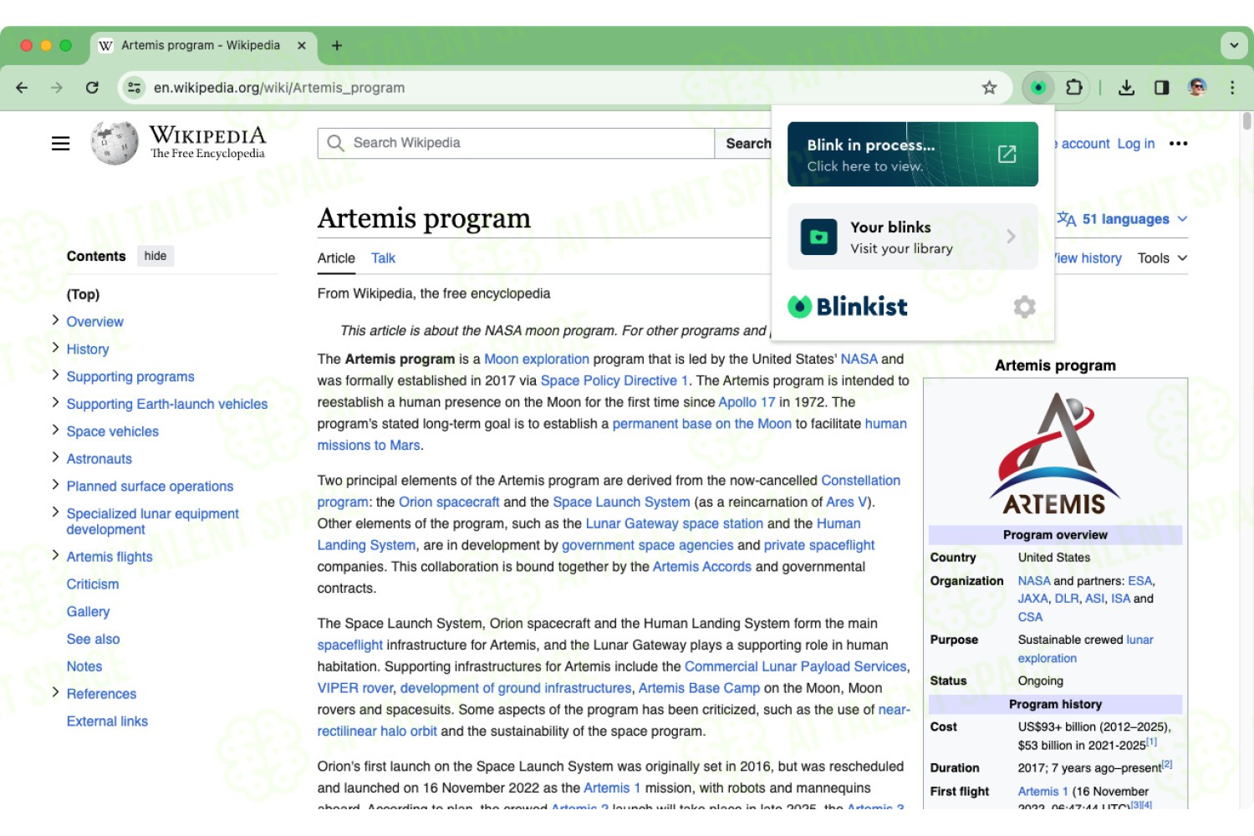The height and width of the screenshot is (836, 1254).
Task: Open the Artemis 1 link in infobox
Action: 1042,791
